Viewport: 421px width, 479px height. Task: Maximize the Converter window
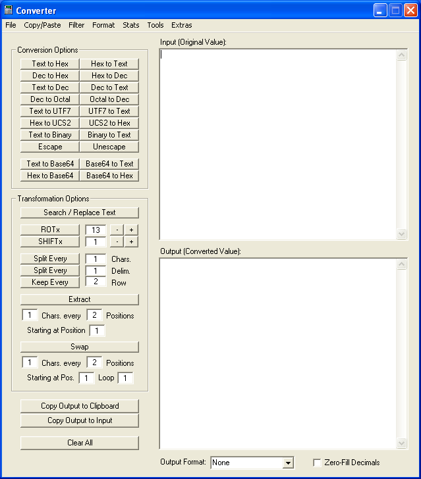coord(395,11)
